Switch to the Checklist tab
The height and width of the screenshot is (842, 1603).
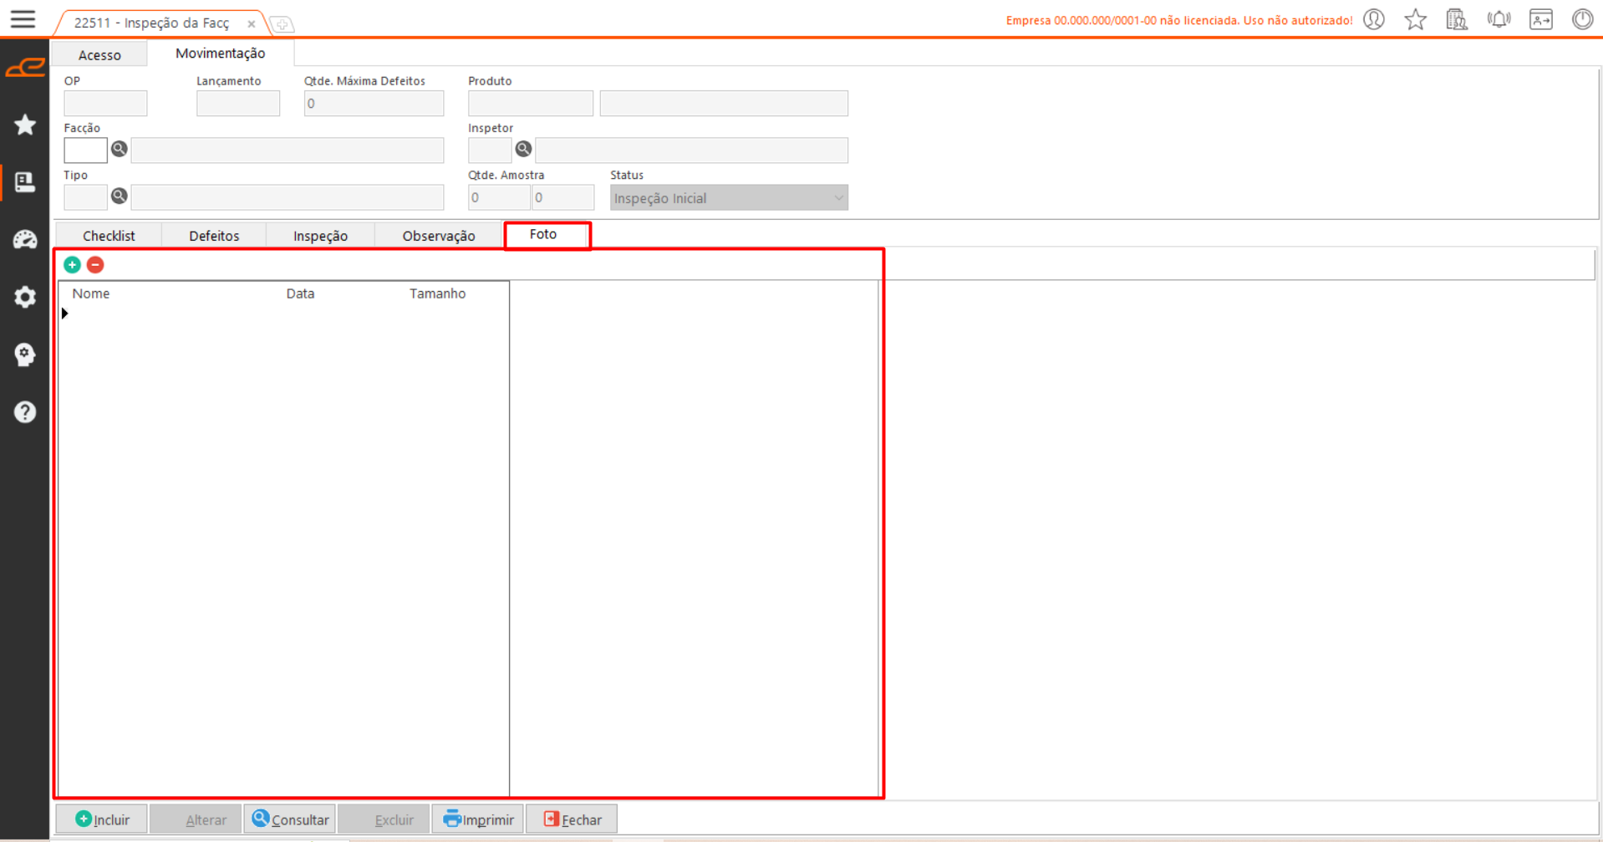(x=109, y=236)
